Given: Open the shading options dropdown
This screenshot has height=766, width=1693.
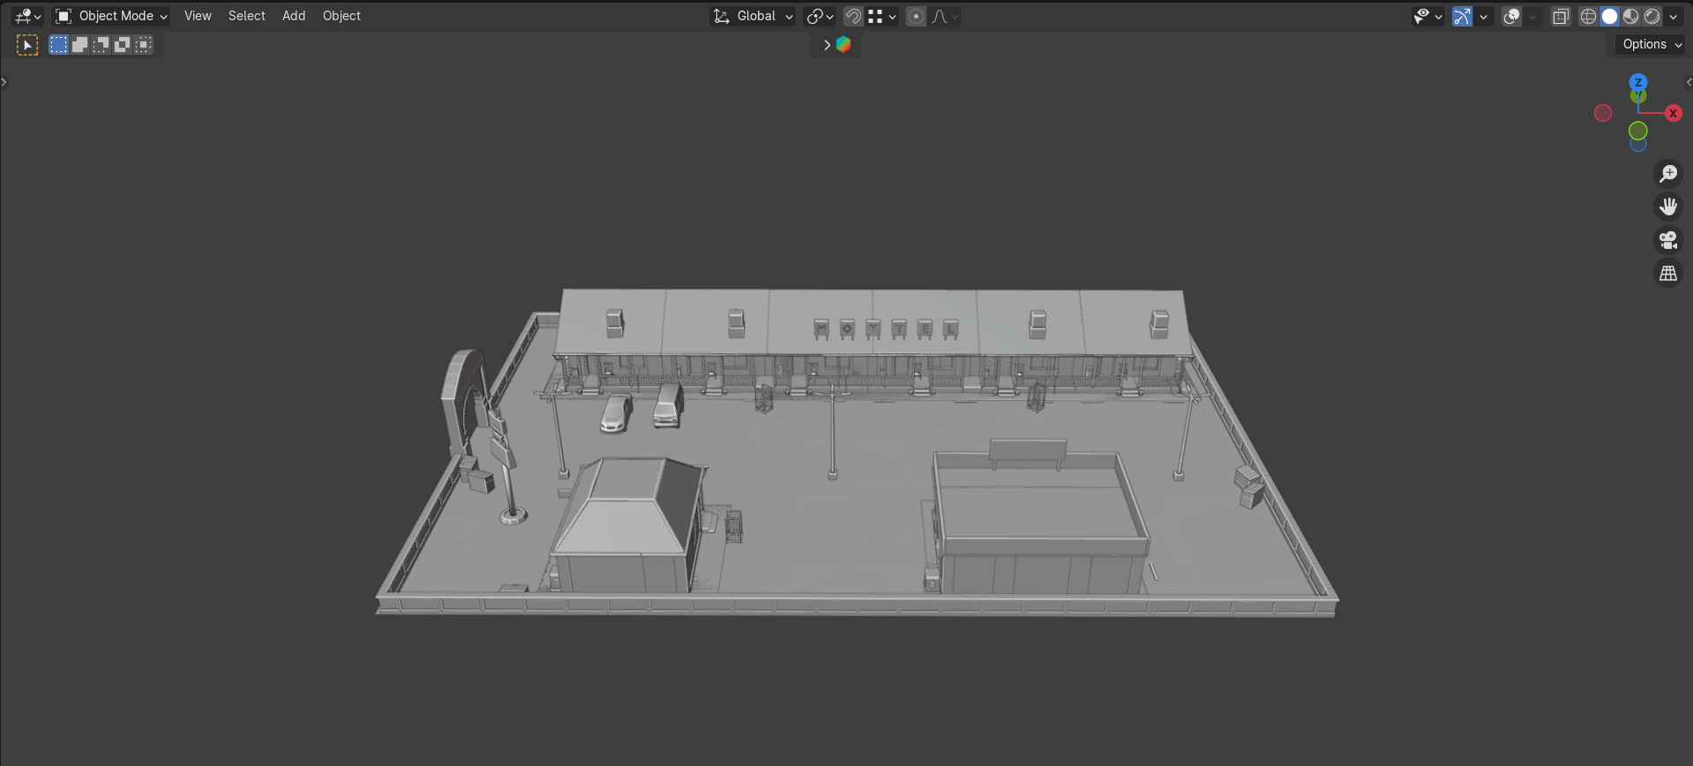Looking at the screenshot, I should pyautogui.click(x=1673, y=16).
